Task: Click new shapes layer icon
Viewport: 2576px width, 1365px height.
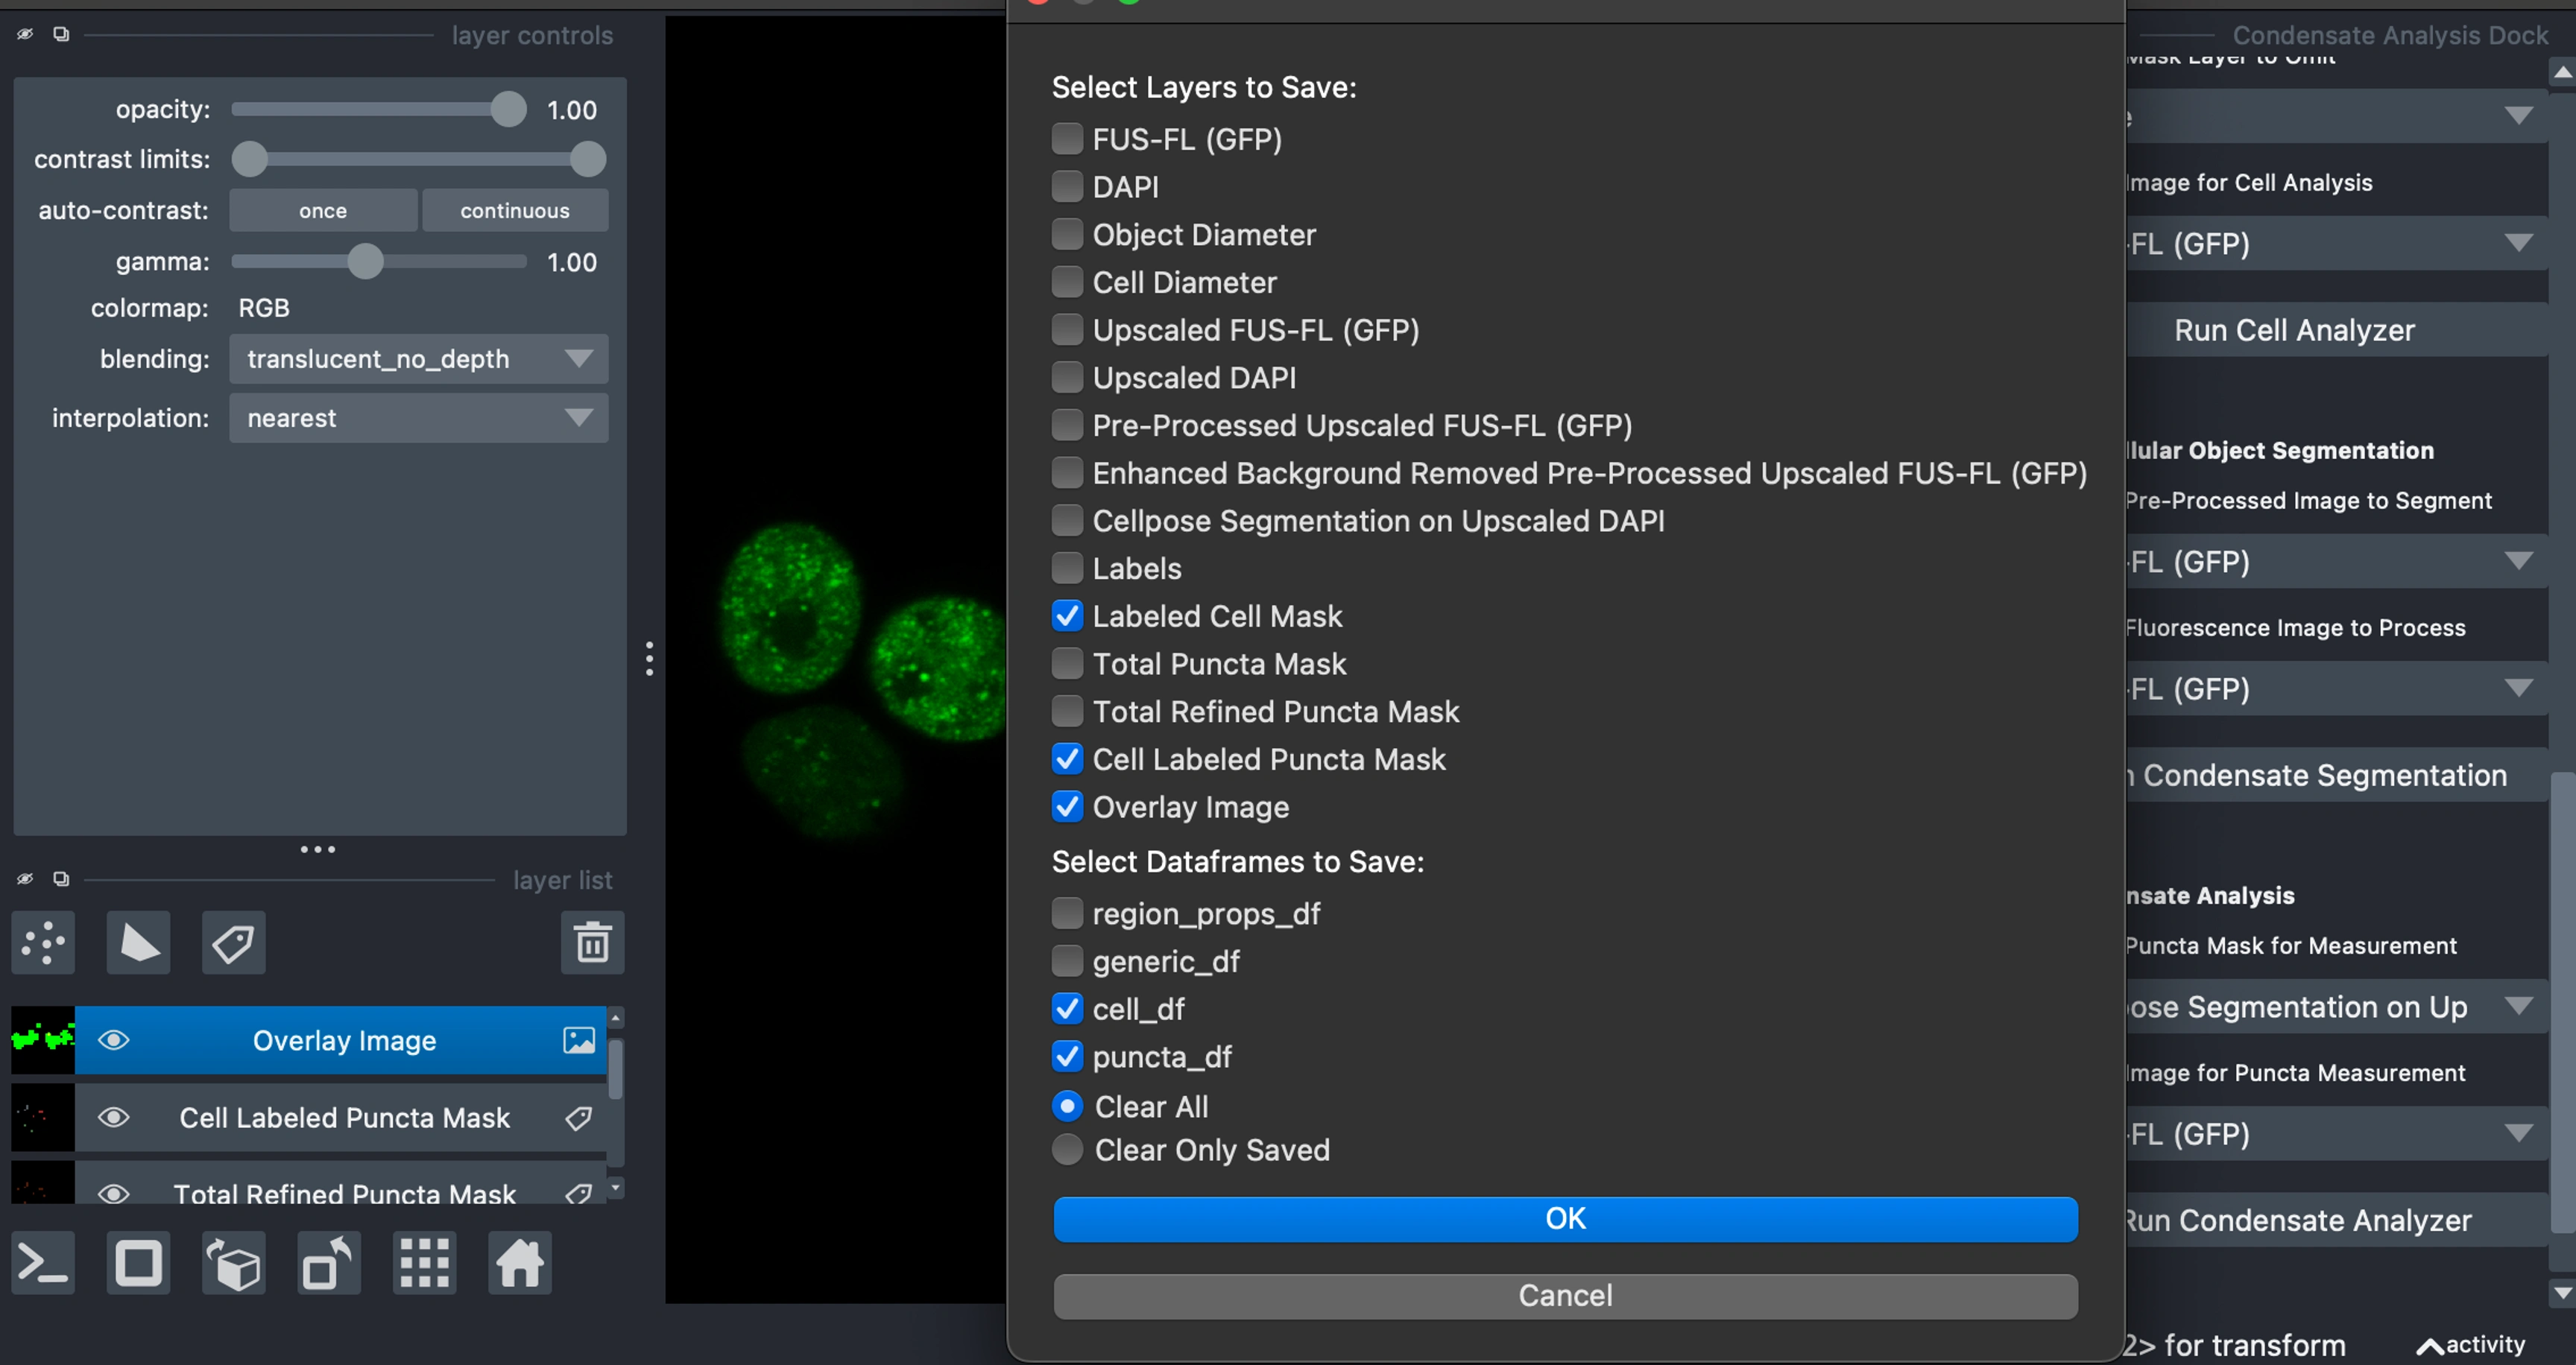Action: [x=138, y=941]
